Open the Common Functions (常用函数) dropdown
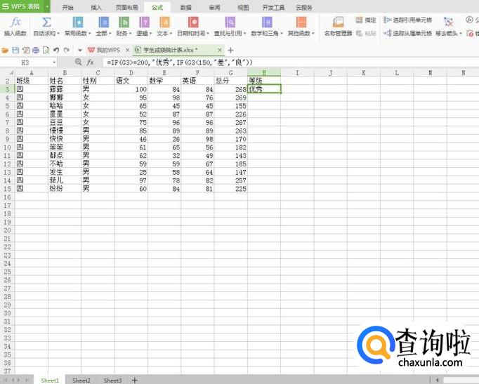This screenshot has height=384, width=479. coord(77,26)
